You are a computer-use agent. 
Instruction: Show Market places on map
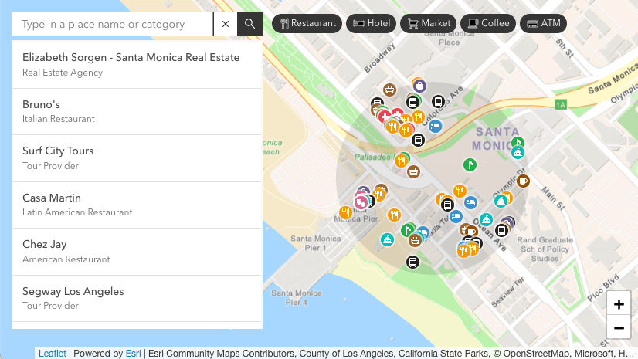429,23
